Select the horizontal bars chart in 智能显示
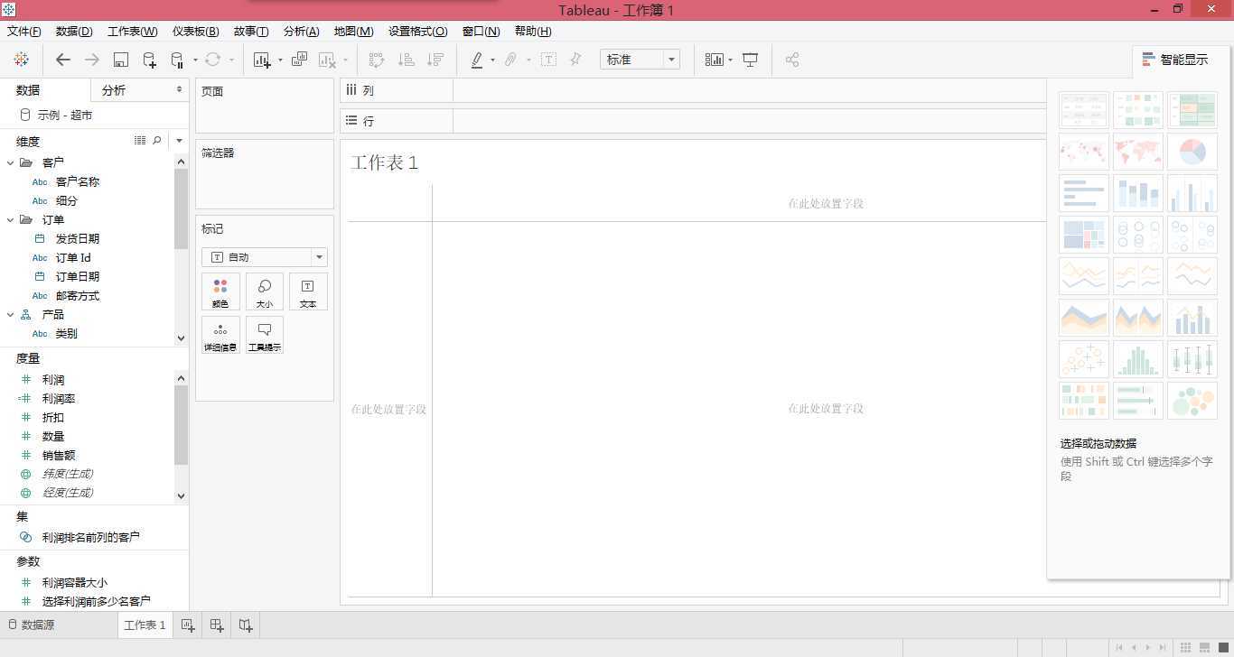 click(1084, 193)
